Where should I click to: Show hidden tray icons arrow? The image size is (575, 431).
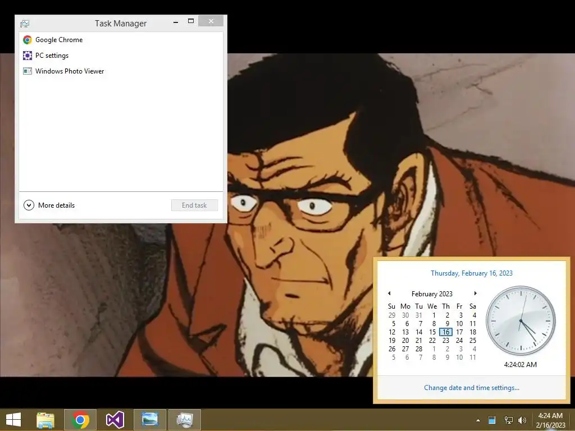pos(478,420)
